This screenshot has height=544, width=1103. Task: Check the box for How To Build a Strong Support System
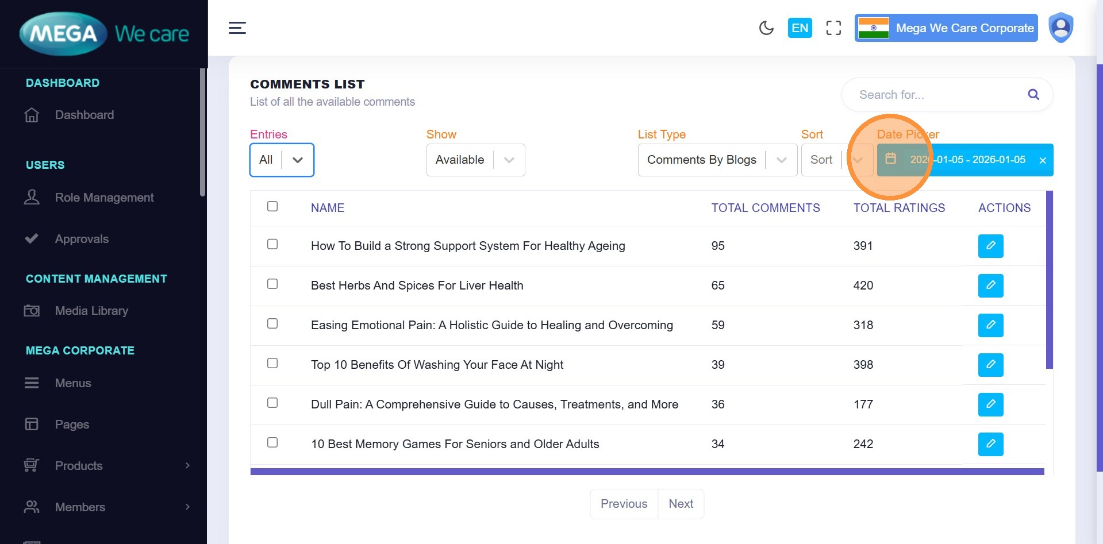pyautogui.click(x=272, y=244)
